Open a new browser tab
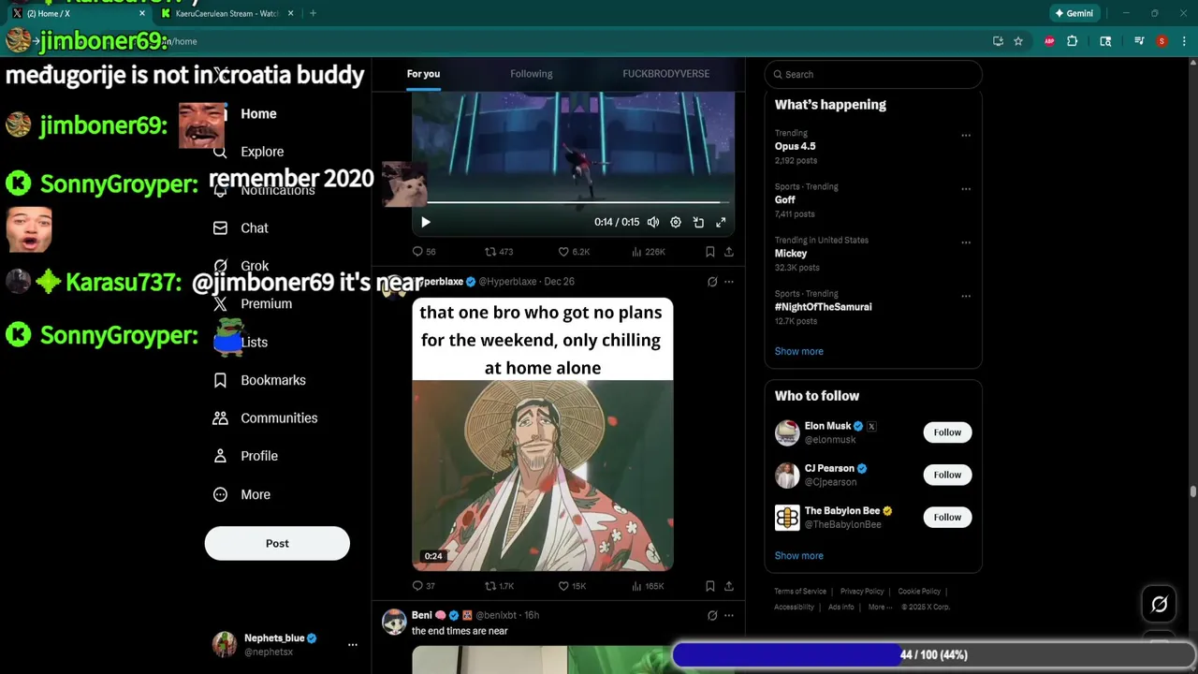This screenshot has height=674, width=1198. tap(313, 13)
